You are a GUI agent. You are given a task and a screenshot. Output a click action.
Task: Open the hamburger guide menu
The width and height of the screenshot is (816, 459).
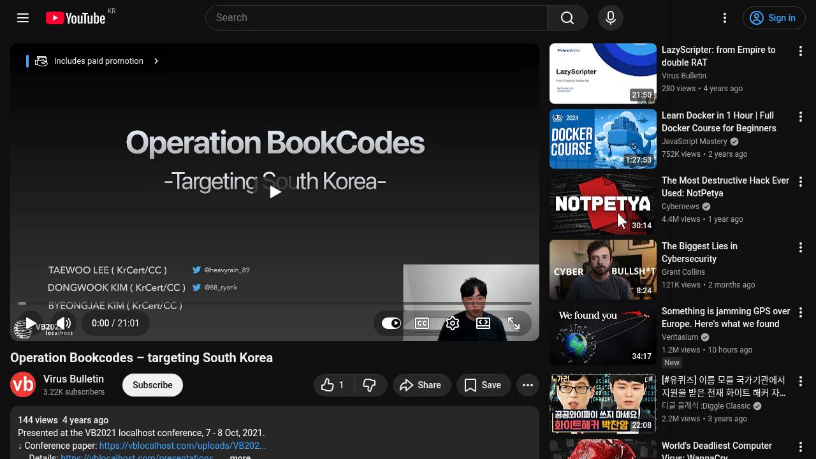tap(23, 18)
